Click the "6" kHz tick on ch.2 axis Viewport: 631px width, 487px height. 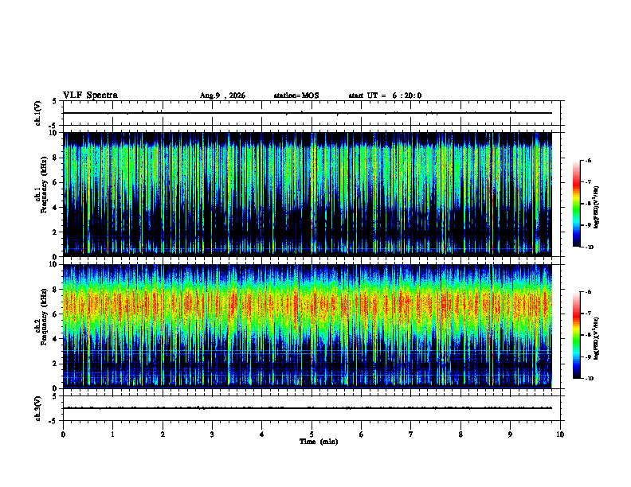pos(56,314)
